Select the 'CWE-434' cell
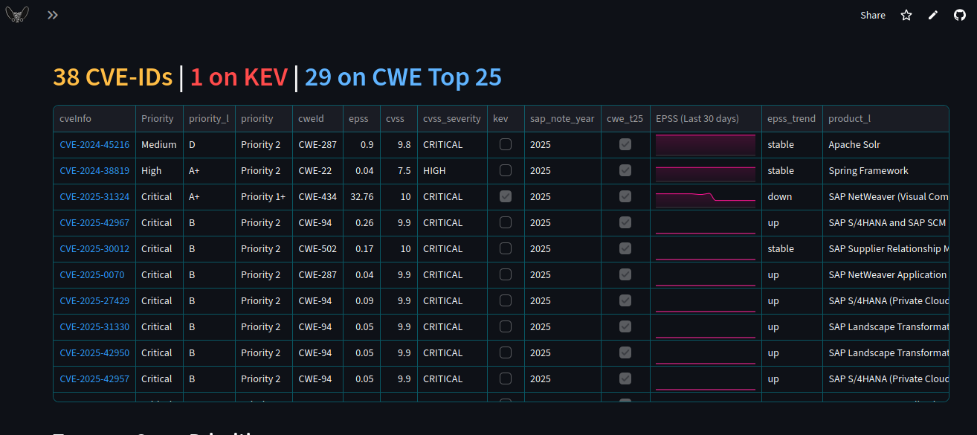The width and height of the screenshot is (977, 435). click(317, 196)
